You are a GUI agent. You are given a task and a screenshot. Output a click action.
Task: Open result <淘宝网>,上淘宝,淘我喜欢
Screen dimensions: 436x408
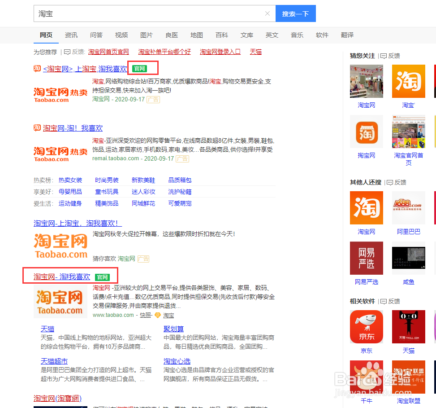coord(85,69)
